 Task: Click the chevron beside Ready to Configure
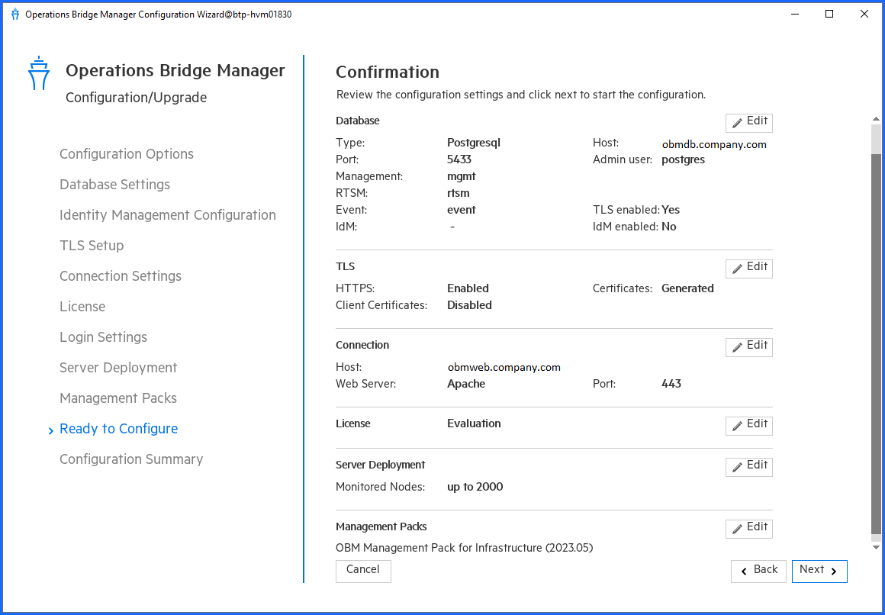coord(50,429)
